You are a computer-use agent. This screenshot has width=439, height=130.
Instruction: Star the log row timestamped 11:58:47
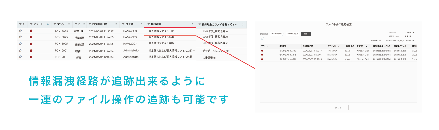(20, 31)
